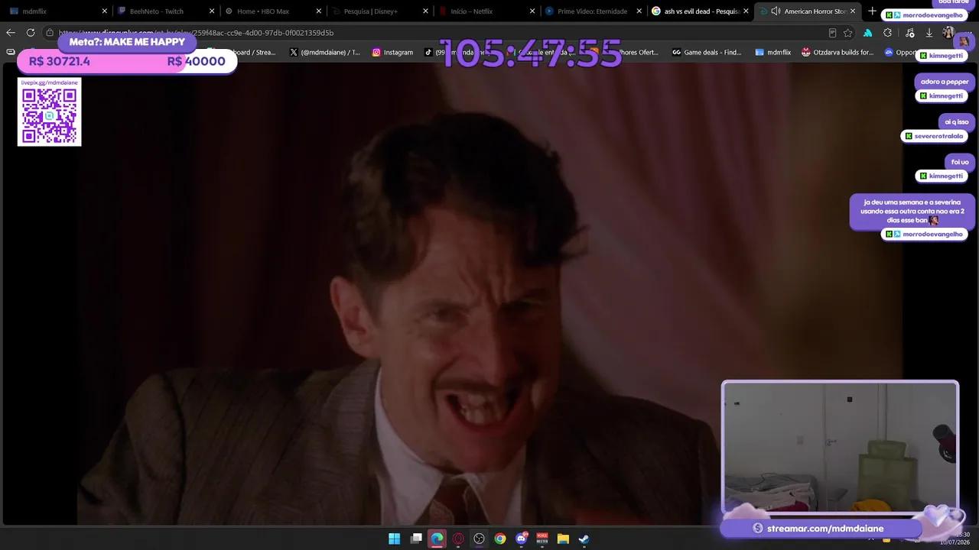The width and height of the screenshot is (979, 550).
Task: Open the Voicemeeter taskbar icon
Action: pyautogui.click(x=542, y=539)
